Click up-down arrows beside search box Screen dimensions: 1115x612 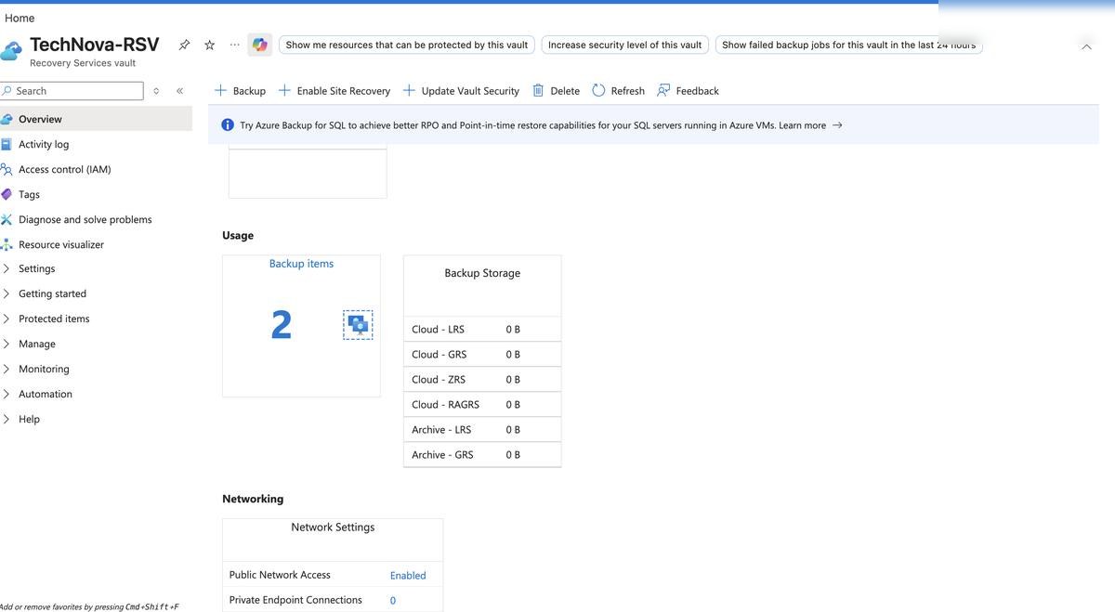[156, 91]
